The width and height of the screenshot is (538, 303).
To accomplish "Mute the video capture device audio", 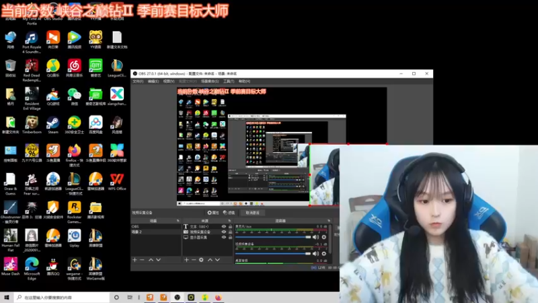I will pyautogui.click(x=315, y=254).
